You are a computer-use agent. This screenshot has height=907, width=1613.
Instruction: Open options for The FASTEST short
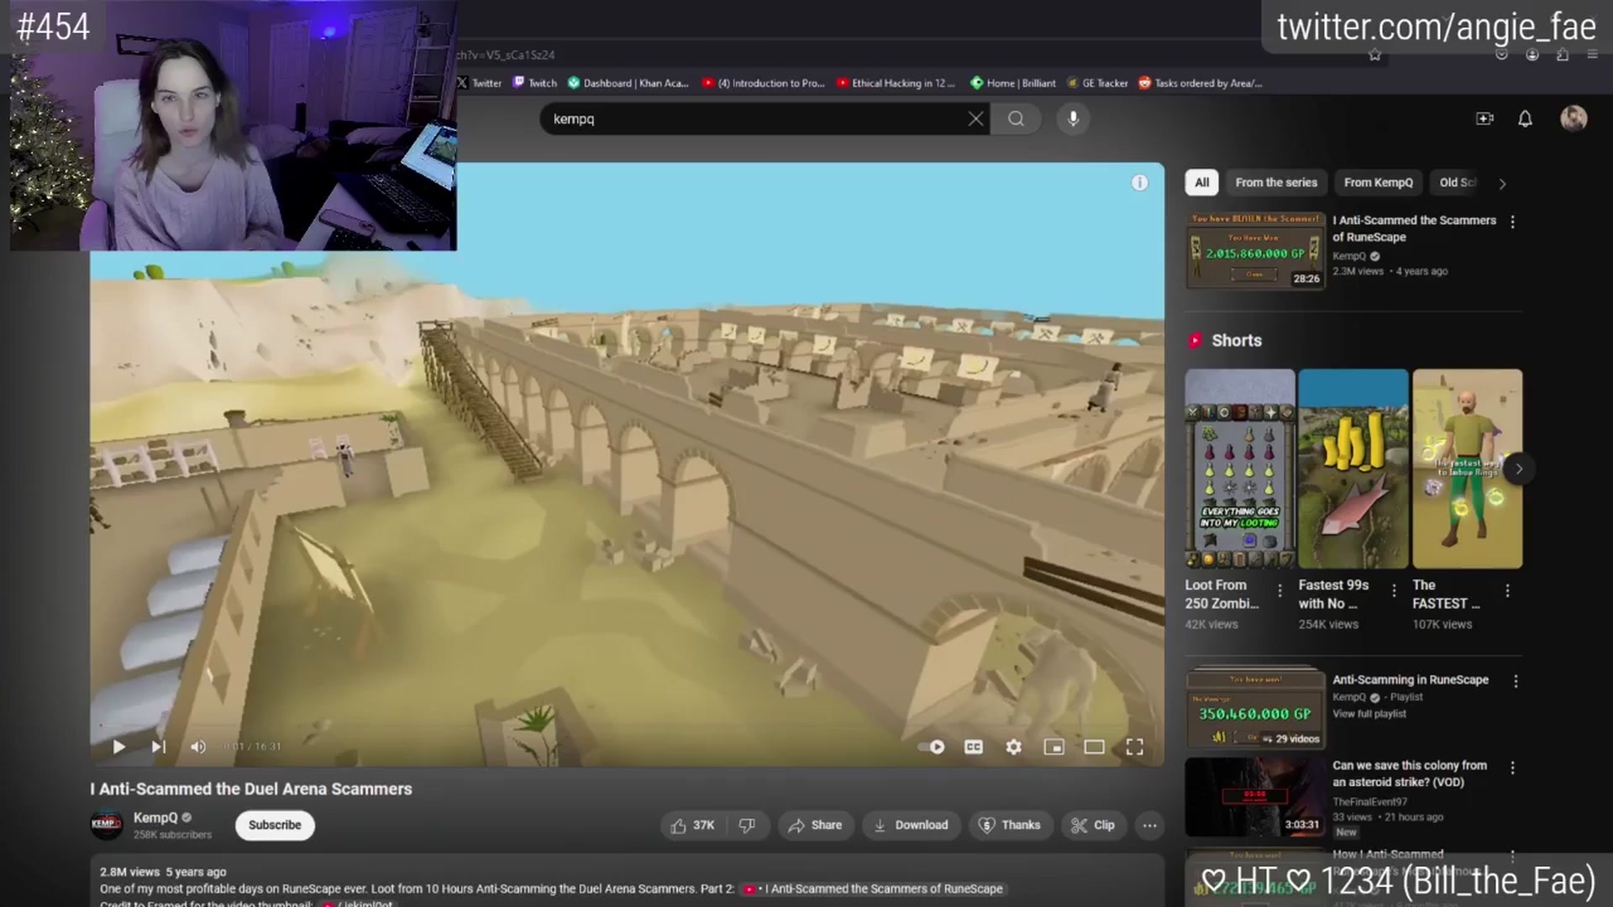point(1507,590)
